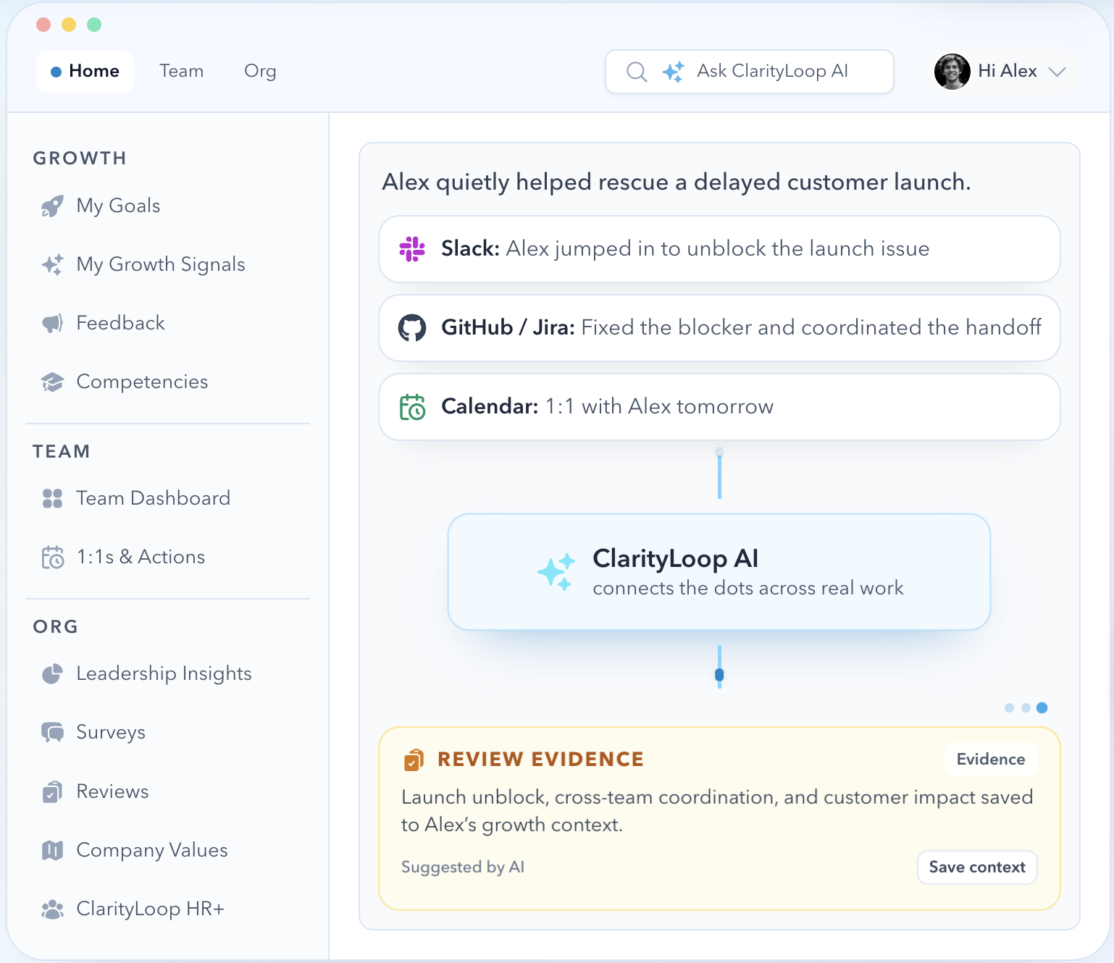The width and height of the screenshot is (1114, 963).
Task: Click the large sparkle icon in ClarityLoop AI card
Action: click(556, 572)
